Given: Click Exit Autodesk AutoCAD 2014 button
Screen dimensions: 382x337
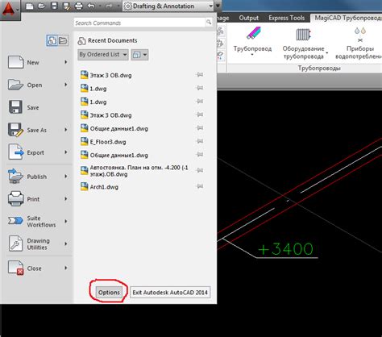Looking at the screenshot, I should click(x=170, y=293).
